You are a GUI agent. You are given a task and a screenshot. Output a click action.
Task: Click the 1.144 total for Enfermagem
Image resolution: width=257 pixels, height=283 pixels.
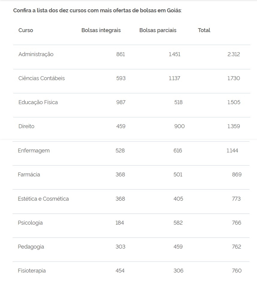point(232,151)
